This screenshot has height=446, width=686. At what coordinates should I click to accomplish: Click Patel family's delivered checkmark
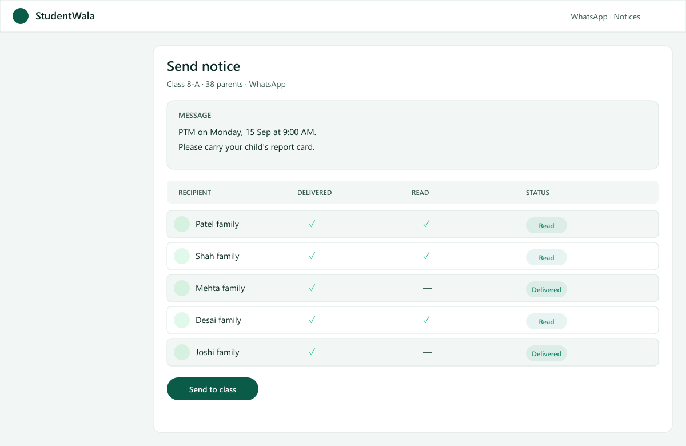pos(312,224)
